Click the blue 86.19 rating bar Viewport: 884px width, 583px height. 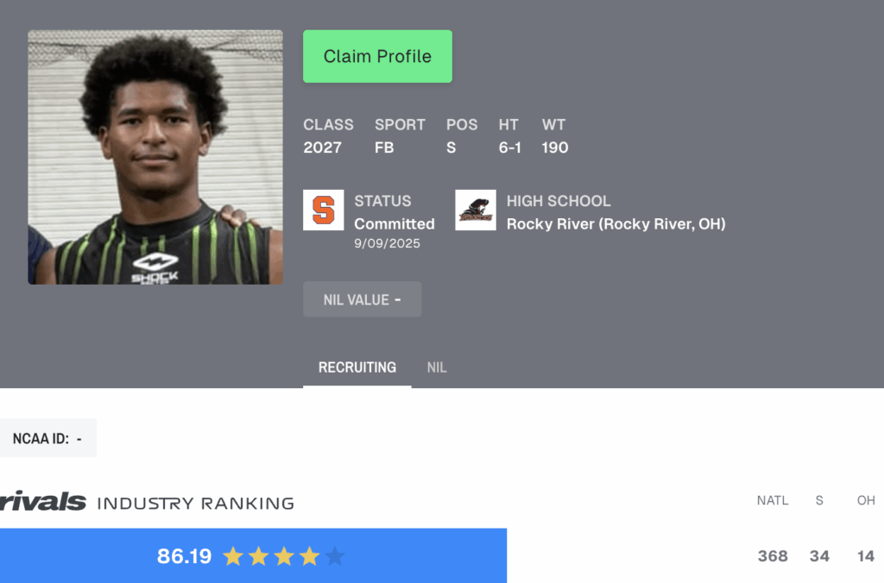253,555
